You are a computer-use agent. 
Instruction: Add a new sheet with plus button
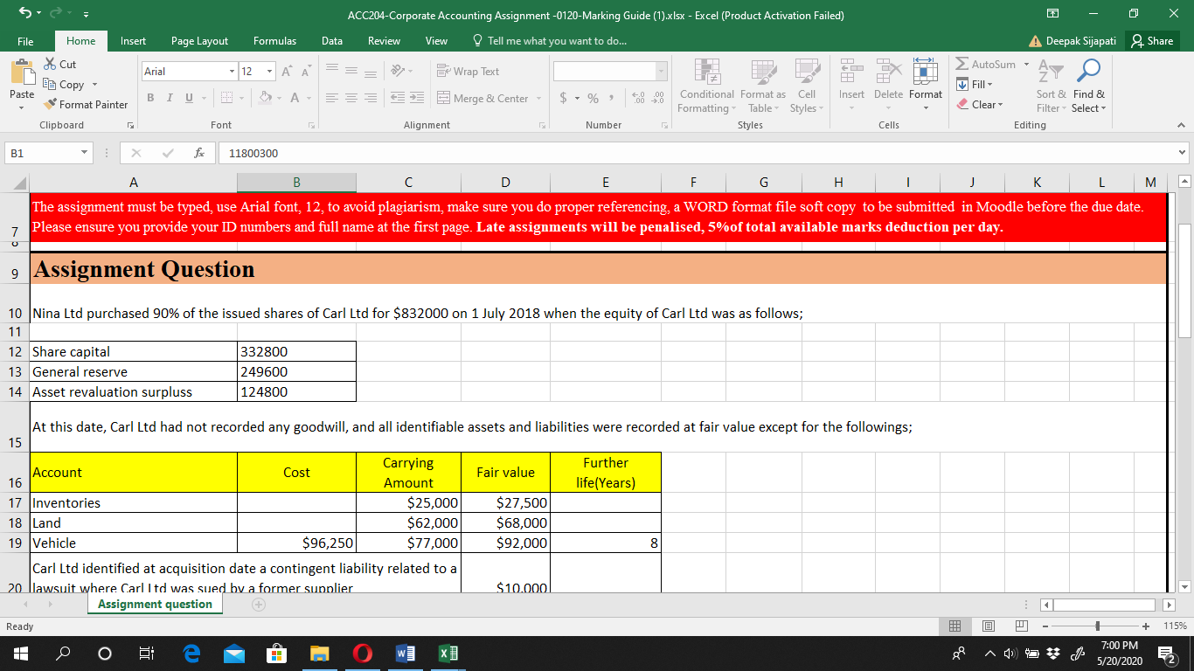259,605
